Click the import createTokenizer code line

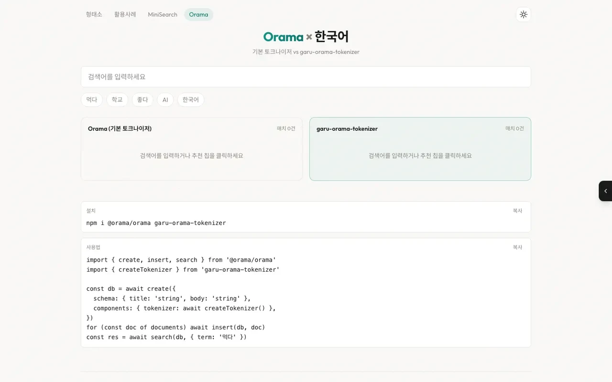(x=183, y=270)
